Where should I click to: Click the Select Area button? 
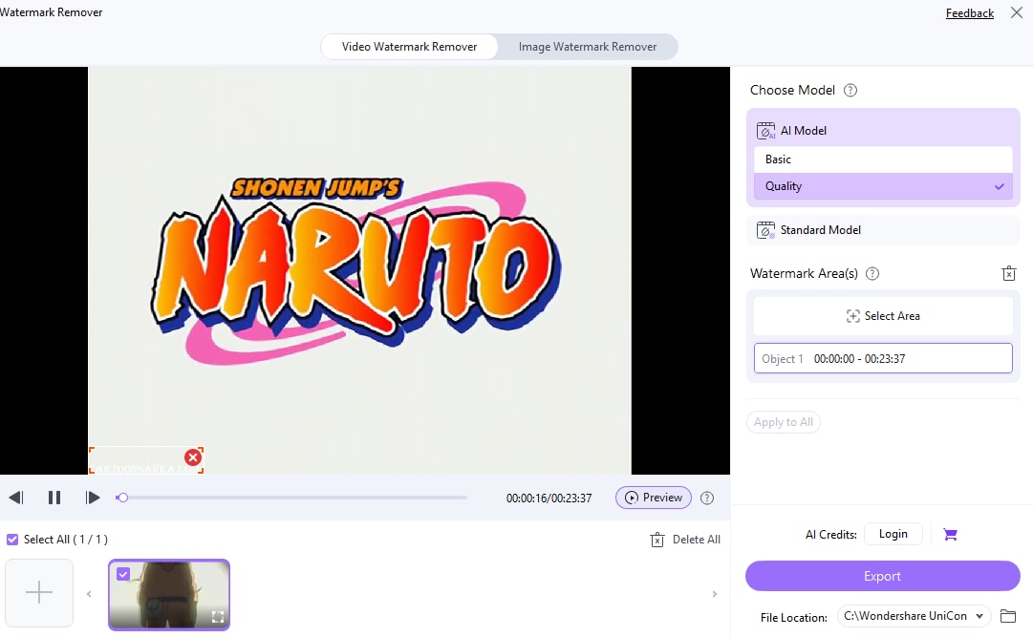pyautogui.click(x=883, y=316)
